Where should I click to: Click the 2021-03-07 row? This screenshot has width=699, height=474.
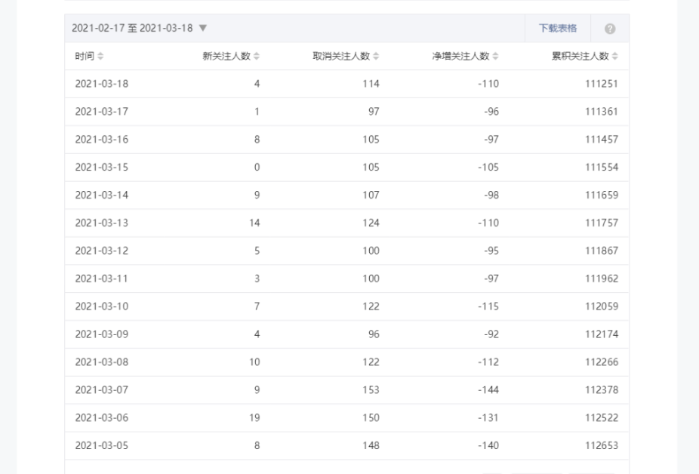point(346,389)
